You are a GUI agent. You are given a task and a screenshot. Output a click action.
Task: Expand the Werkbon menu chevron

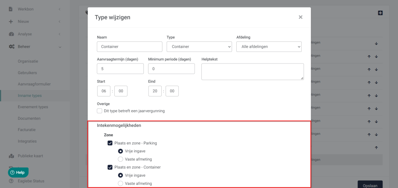pos(59,9)
